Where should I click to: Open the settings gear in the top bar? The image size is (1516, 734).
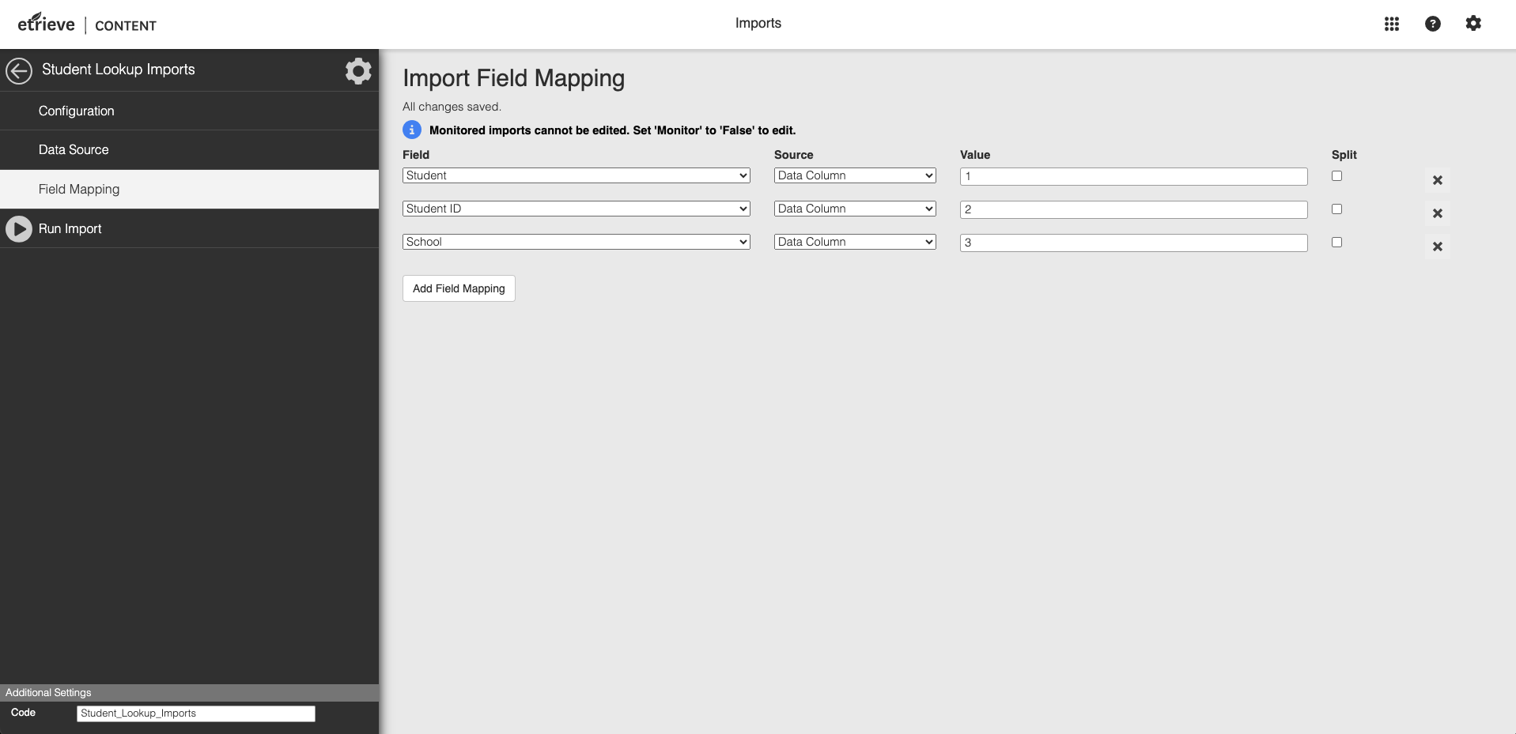[x=1474, y=24]
